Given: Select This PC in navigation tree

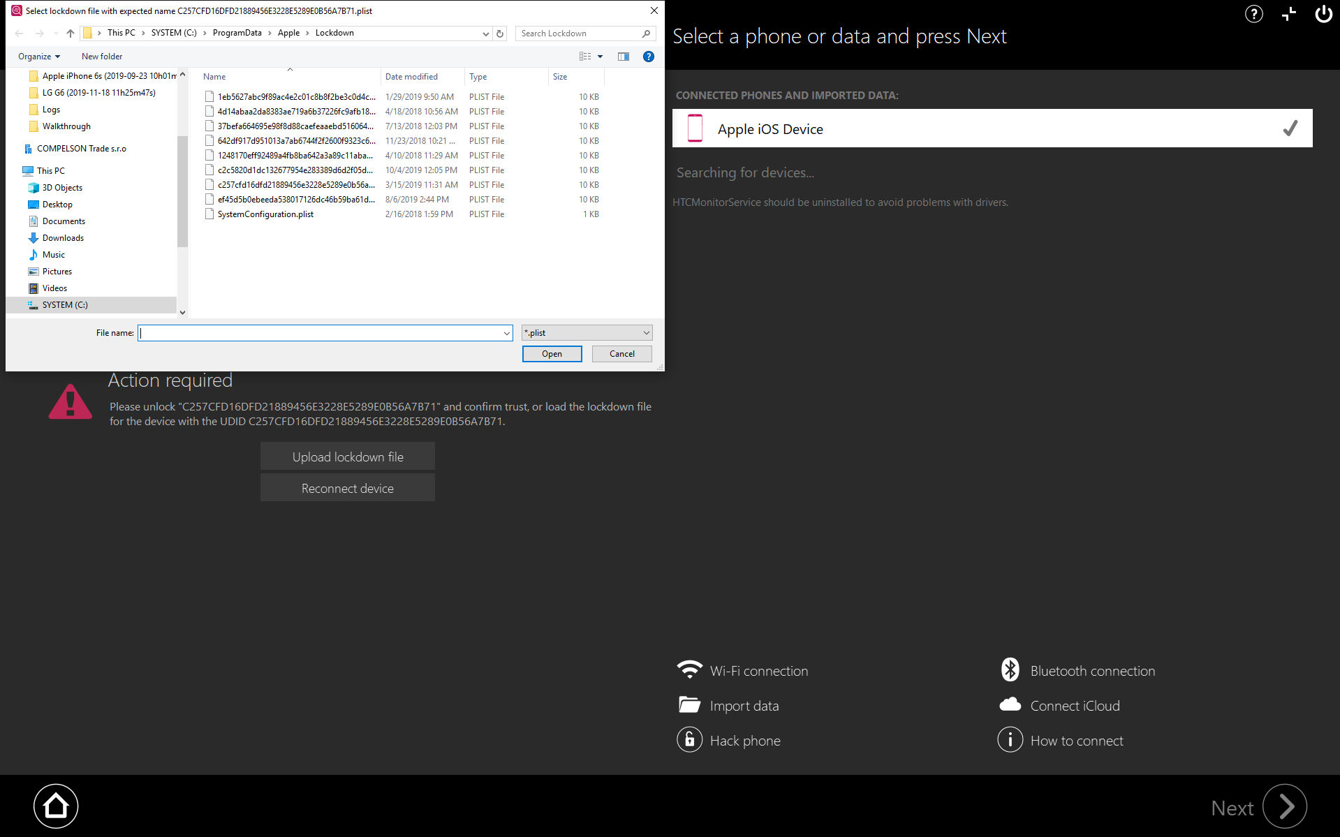Looking at the screenshot, I should (44, 171).
